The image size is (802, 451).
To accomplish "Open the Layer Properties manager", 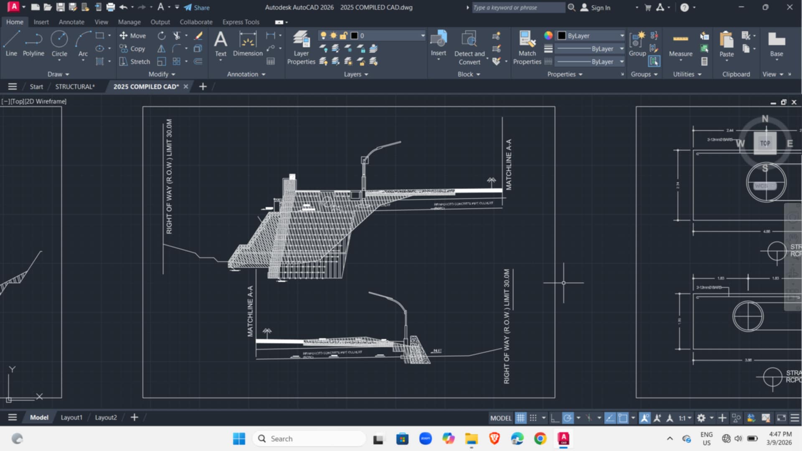I will tap(301, 48).
